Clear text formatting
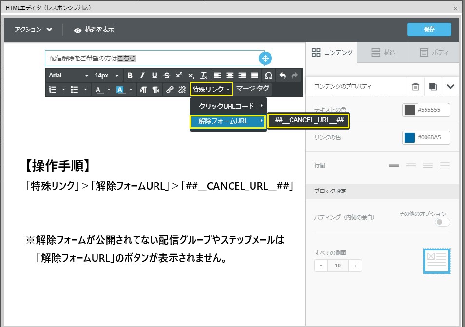This screenshot has width=465, height=327. pos(203,76)
